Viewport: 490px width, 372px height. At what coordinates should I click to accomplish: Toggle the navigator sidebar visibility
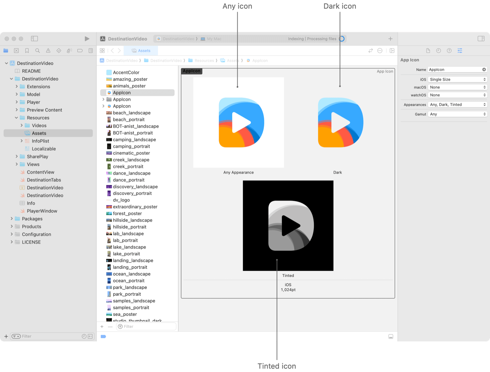(x=34, y=39)
